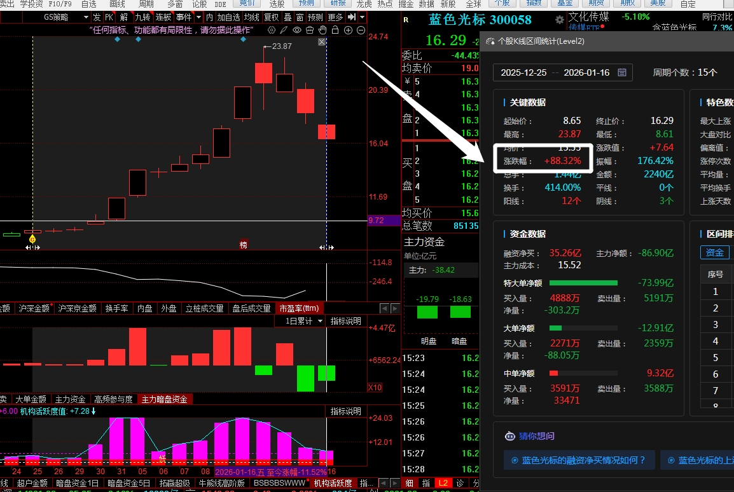Open chart settings gear icon
Screen dimensions: 734x492
pyautogui.click(x=272, y=30)
